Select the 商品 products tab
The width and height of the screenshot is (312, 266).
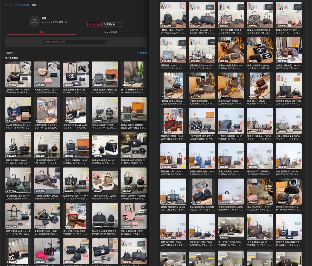(41, 32)
